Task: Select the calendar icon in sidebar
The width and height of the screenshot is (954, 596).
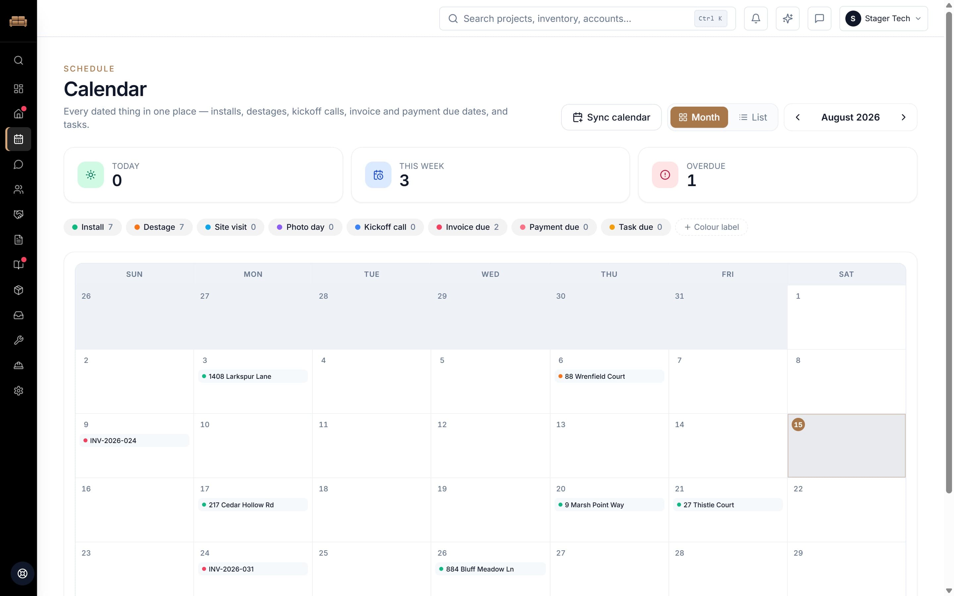Action: 19,139
